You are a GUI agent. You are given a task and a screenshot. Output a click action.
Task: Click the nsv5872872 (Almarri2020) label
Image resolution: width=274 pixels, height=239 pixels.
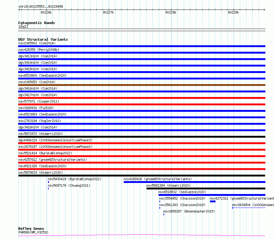[41, 134]
